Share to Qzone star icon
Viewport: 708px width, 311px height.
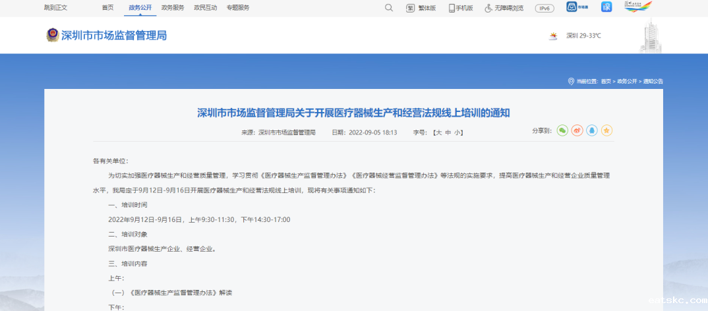(x=606, y=130)
